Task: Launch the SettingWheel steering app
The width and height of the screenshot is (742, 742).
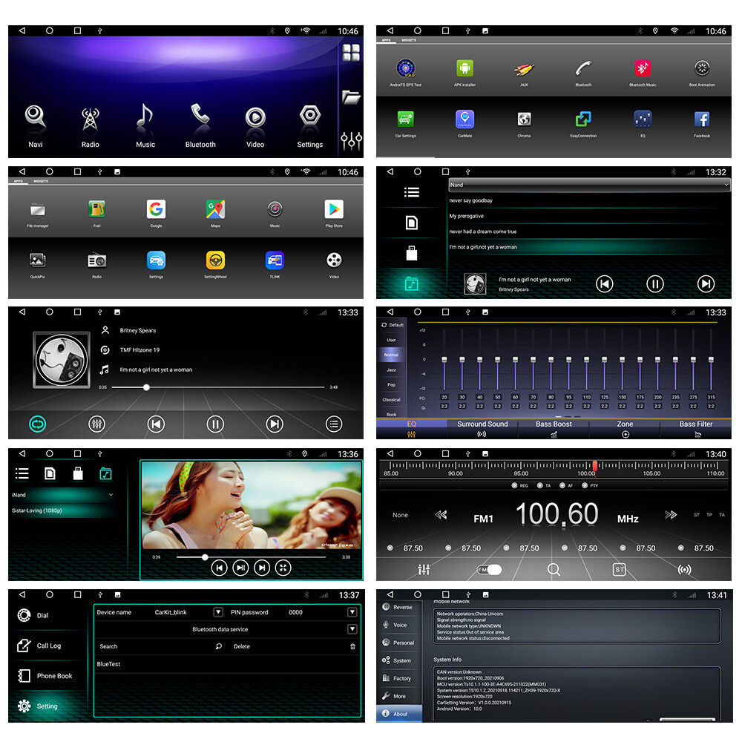Action: [x=215, y=260]
